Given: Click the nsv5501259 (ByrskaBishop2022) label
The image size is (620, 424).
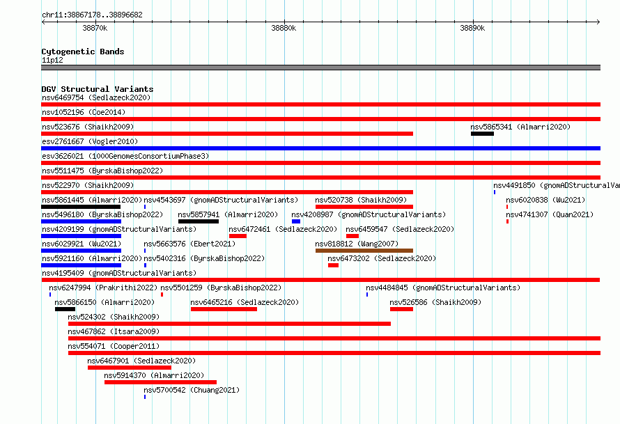Looking at the screenshot, I should pos(221,288).
